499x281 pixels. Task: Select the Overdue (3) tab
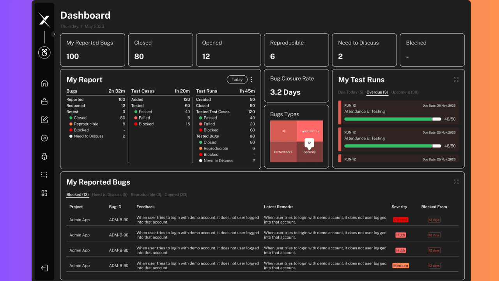pyautogui.click(x=377, y=92)
